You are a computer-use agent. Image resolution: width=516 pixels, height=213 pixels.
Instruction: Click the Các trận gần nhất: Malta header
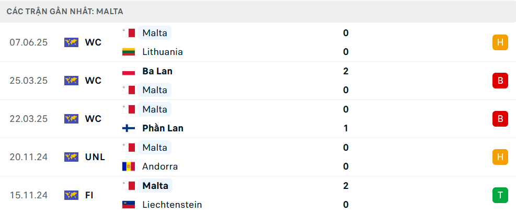(x=65, y=12)
